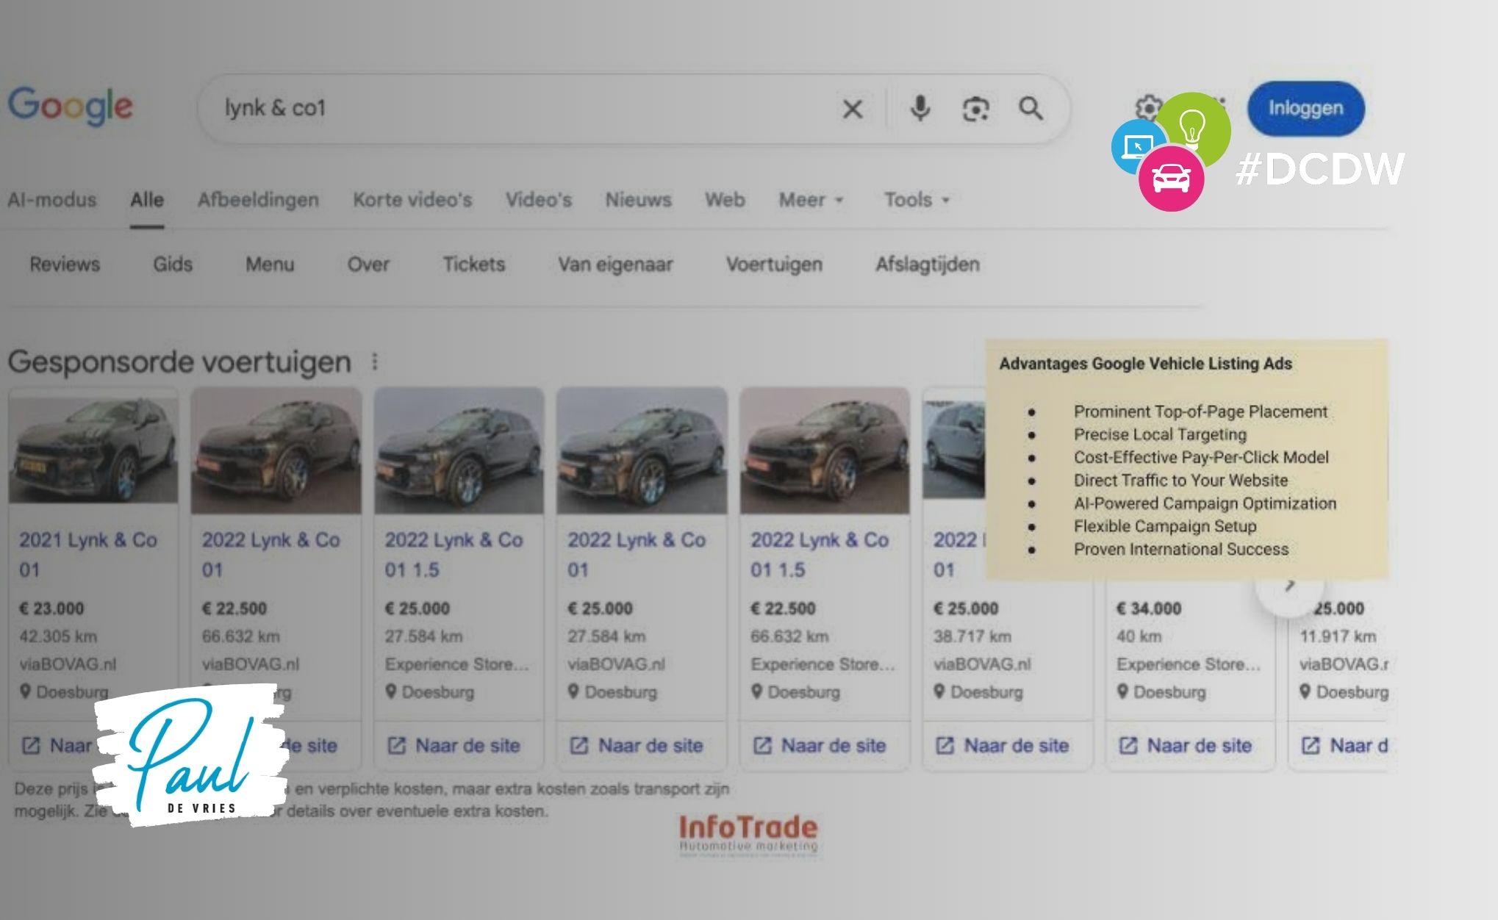Click the Google logo

pyautogui.click(x=71, y=107)
